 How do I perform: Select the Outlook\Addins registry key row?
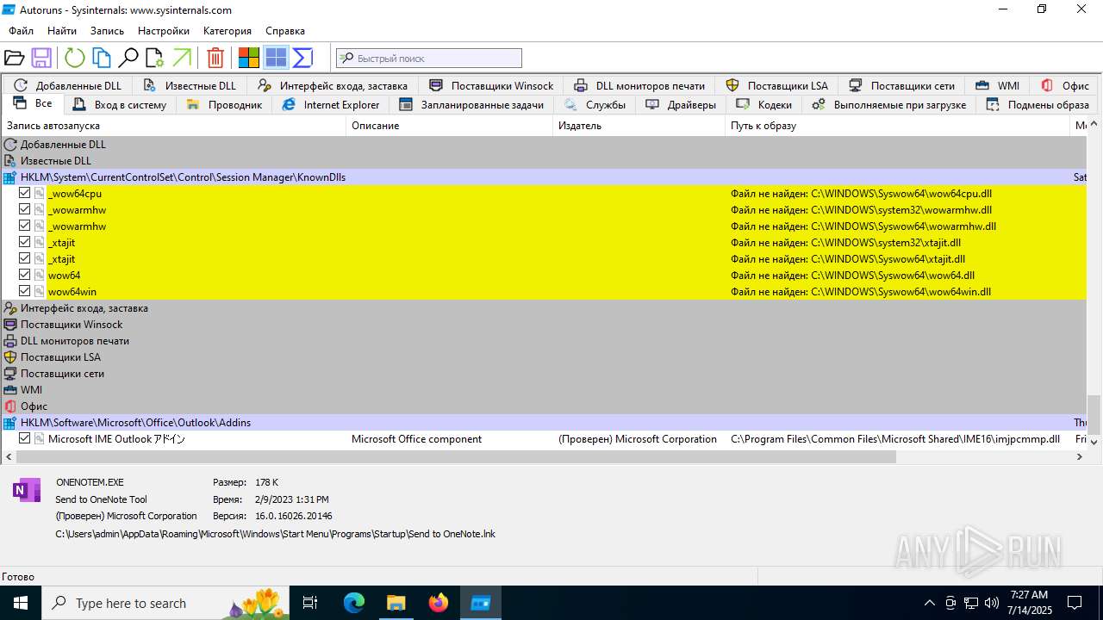[543, 422]
